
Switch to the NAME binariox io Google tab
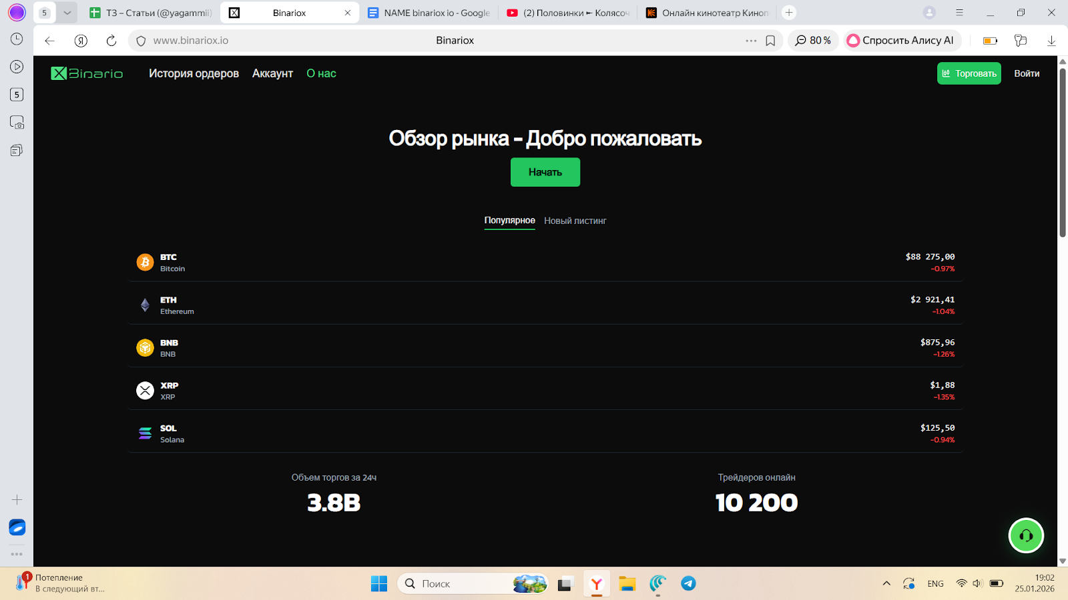(x=429, y=13)
